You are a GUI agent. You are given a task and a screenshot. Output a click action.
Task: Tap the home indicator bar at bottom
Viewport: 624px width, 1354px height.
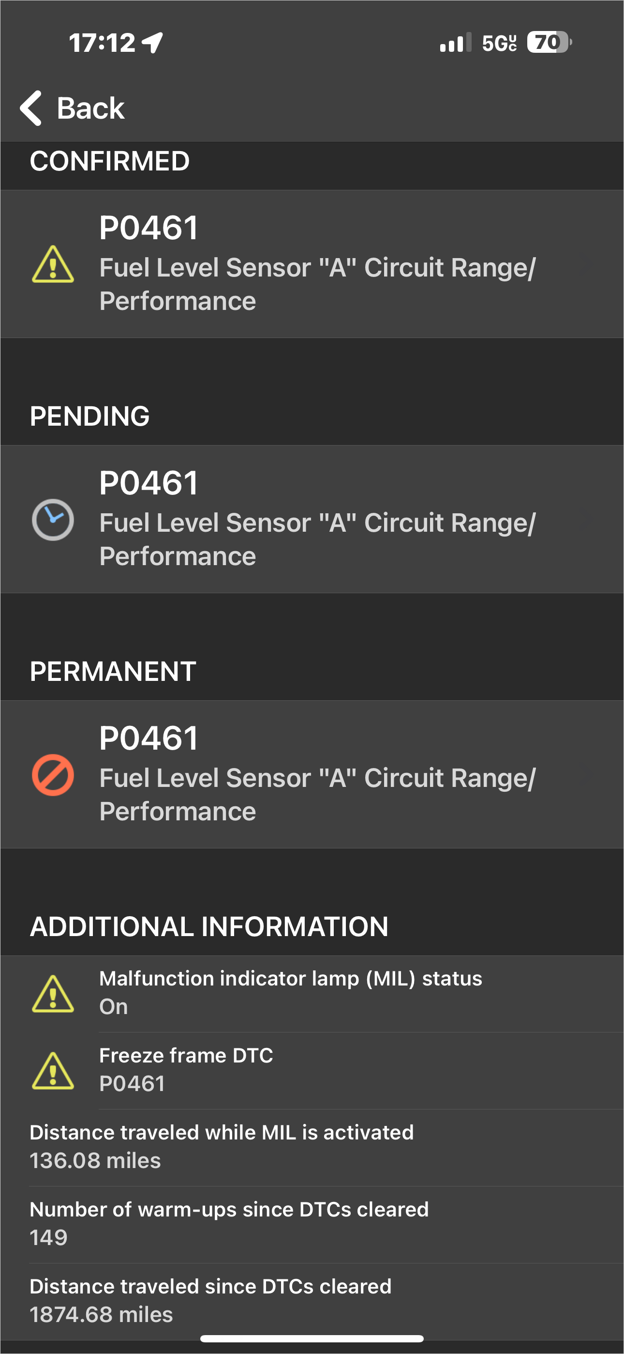312,1338
